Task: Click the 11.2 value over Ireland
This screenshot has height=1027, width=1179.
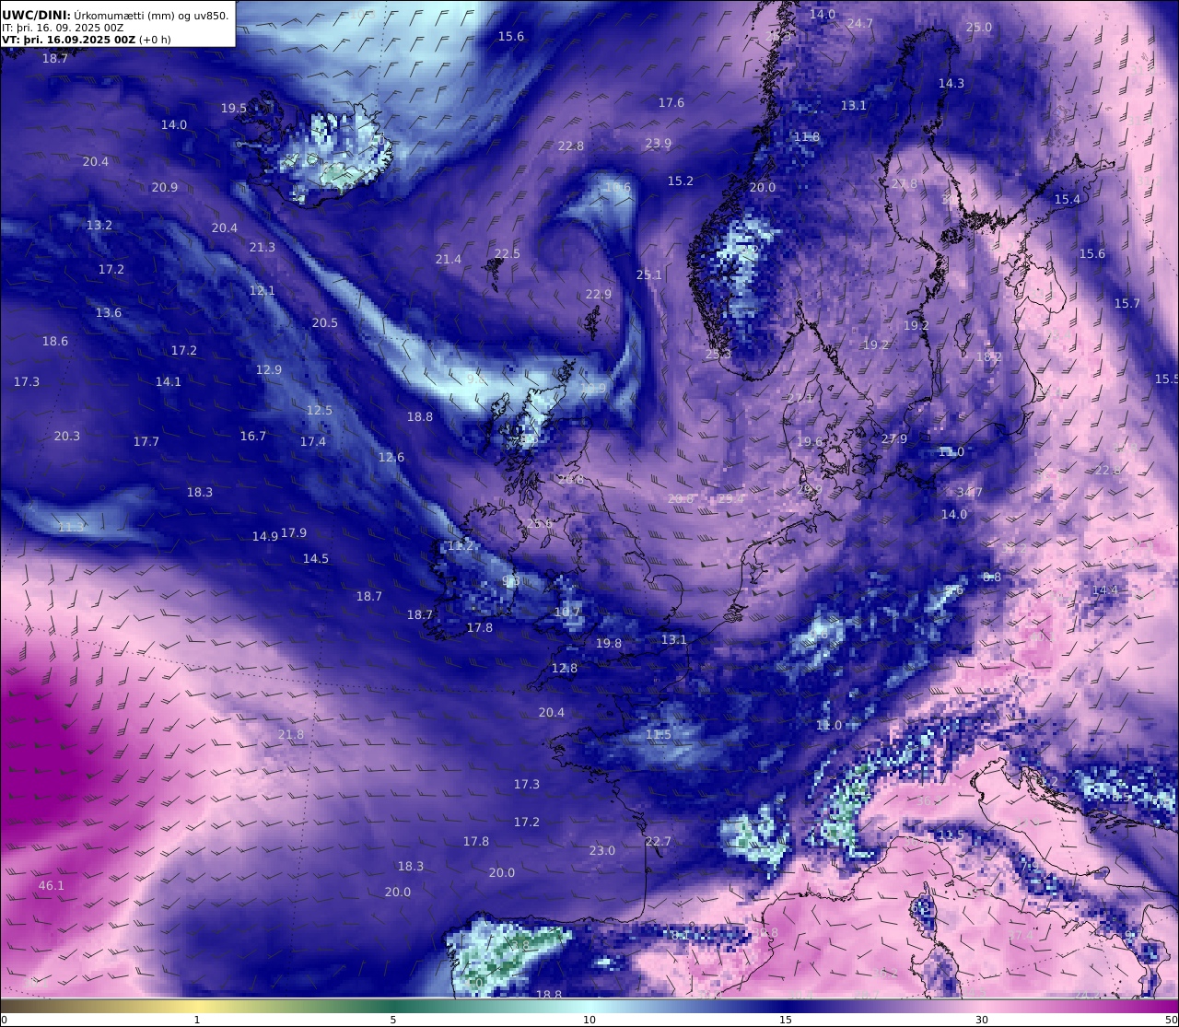Action: [461, 546]
